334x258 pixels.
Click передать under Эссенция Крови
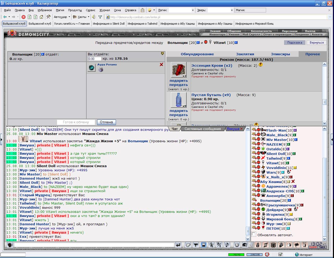[178, 85]
